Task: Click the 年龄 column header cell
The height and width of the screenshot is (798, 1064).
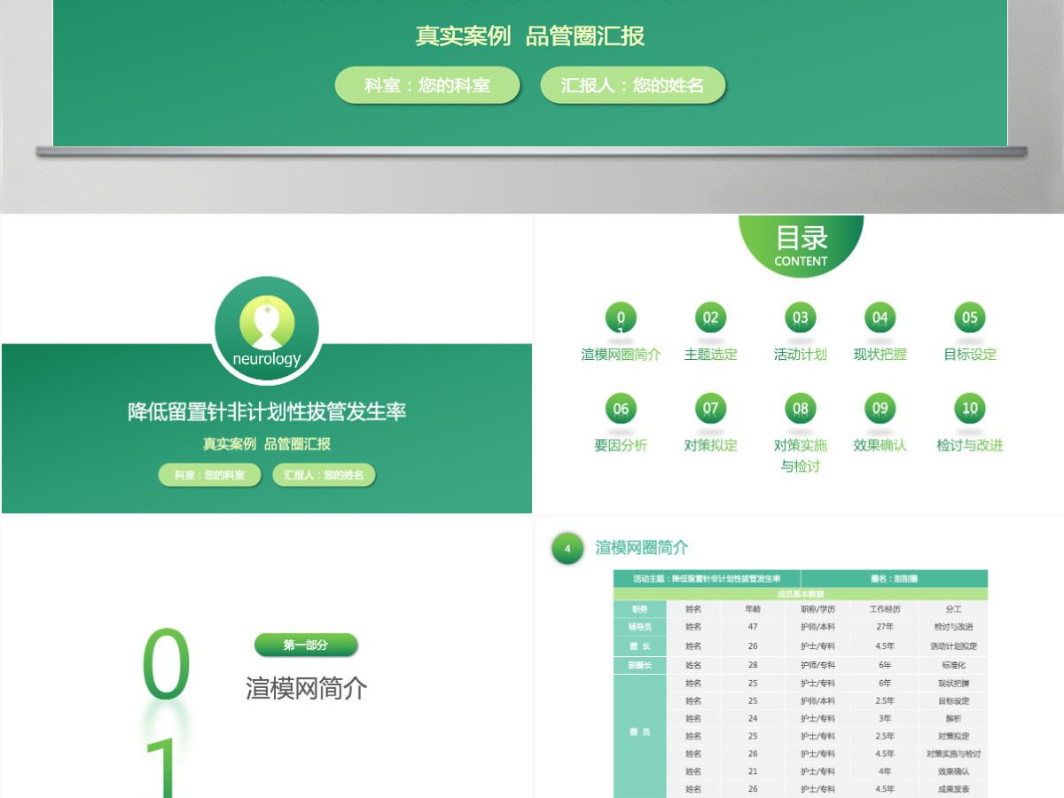Action: (x=753, y=609)
